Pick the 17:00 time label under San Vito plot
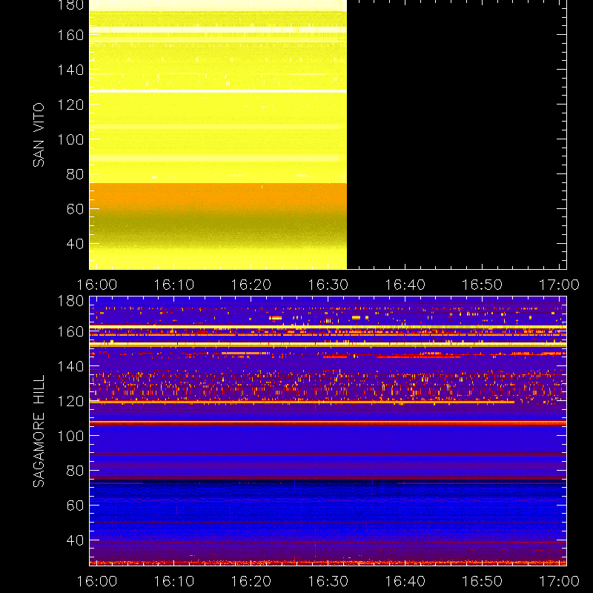Viewport: 593px width, 593px height. tap(559, 285)
